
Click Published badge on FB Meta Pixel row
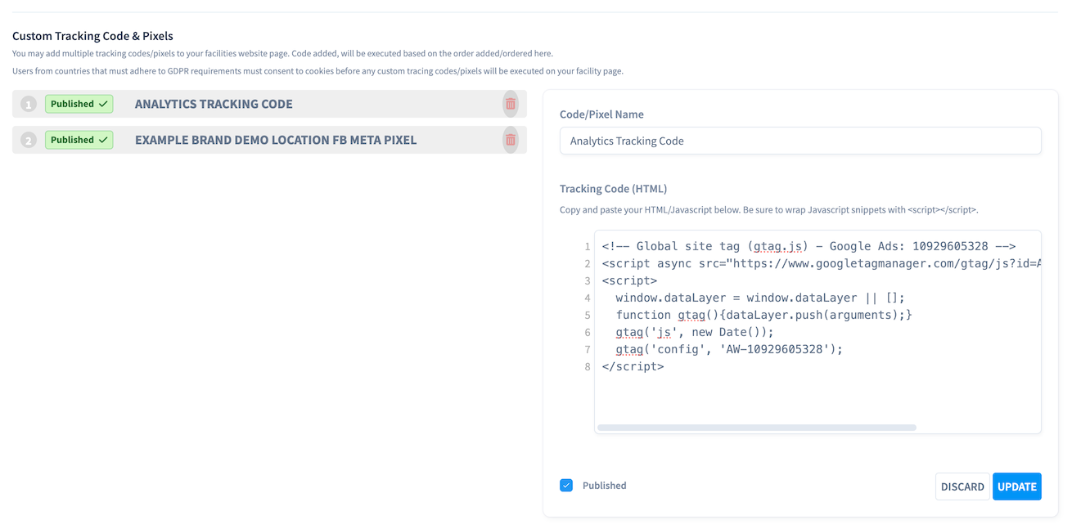tap(79, 140)
